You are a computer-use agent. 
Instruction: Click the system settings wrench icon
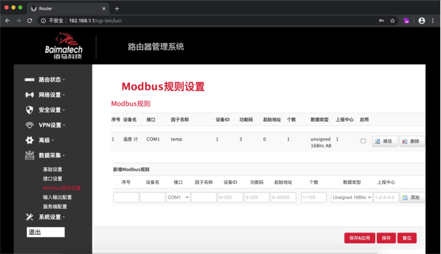click(x=29, y=217)
